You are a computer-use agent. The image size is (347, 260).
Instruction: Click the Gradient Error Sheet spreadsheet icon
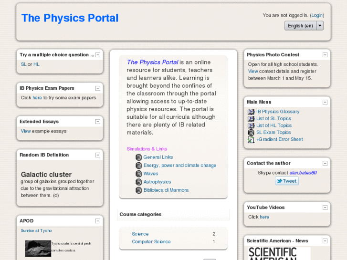coord(251,139)
